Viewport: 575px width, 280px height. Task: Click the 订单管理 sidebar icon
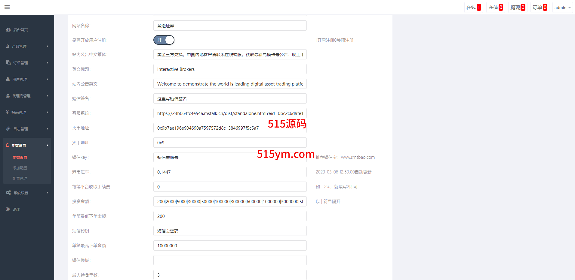(8, 63)
